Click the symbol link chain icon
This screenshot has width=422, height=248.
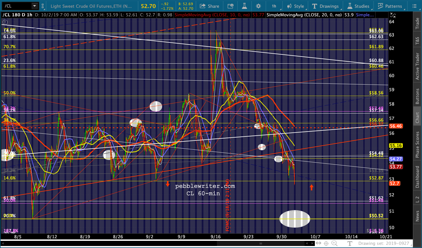43,6
